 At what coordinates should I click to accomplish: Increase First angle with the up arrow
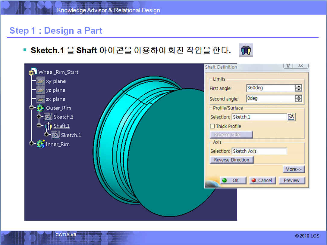click(298, 87)
